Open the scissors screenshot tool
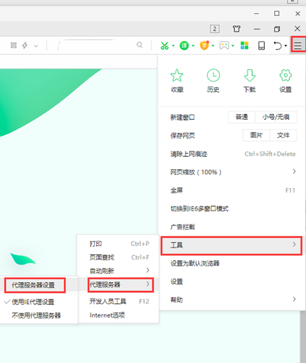The height and width of the screenshot is (363, 306). coord(165,46)
